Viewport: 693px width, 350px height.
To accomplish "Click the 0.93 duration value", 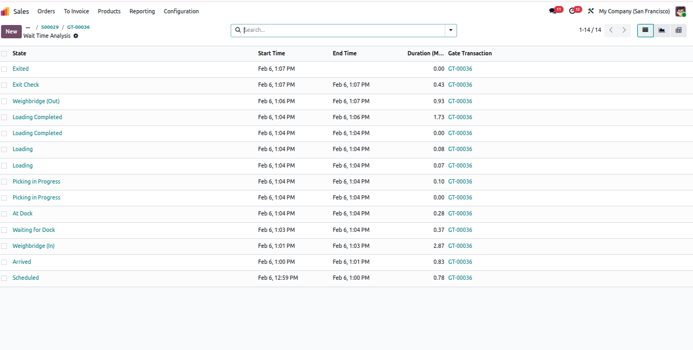I will point(438,102).
